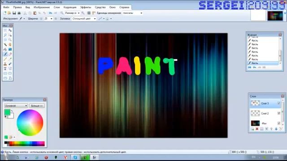Image resolution: width=287 pixels, height=161 pixels.
Task: Click the Undo arrow in toolbar
Action: click(x=50, y=13)
